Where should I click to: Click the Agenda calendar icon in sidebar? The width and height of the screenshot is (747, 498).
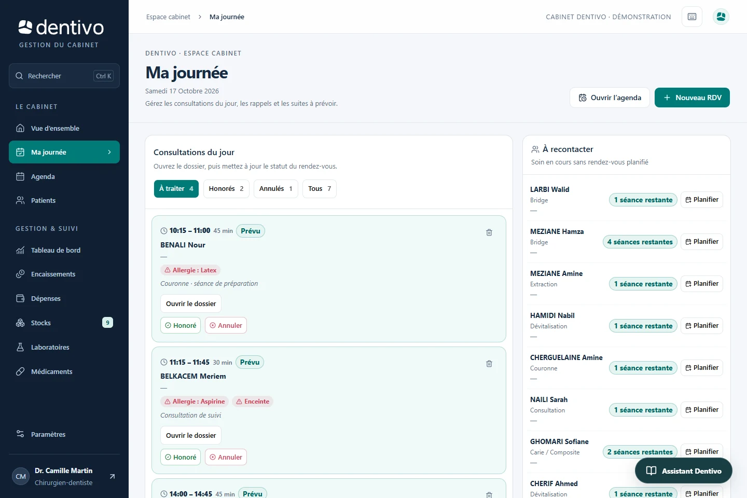20,176
